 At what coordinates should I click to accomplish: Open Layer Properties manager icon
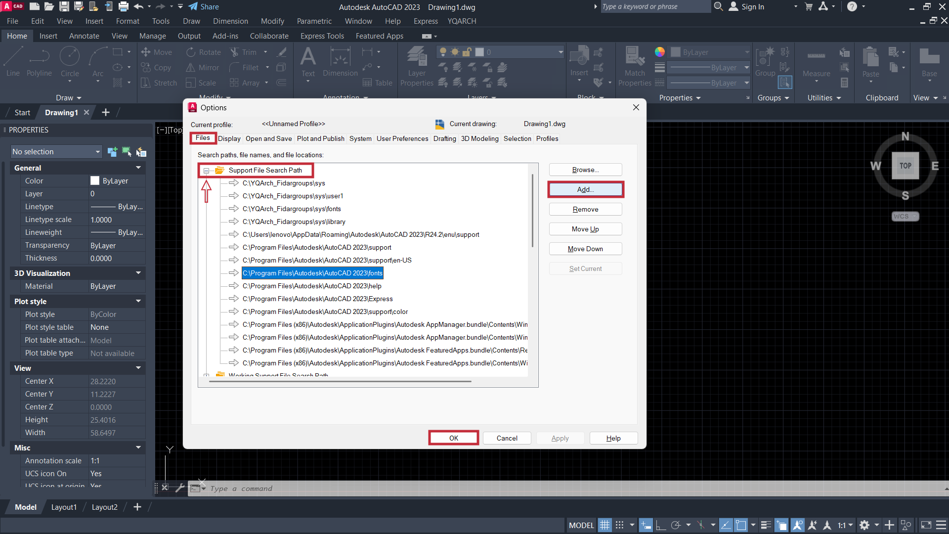pyautogui.click(x=417, y=65)
